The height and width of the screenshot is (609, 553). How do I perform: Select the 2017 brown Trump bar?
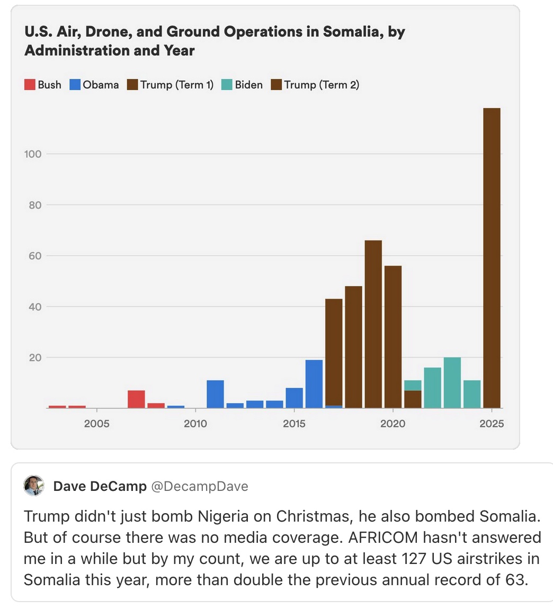pos(334,352)
